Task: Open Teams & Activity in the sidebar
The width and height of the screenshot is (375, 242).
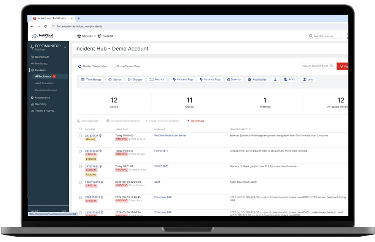Action: tap(44, 111)
